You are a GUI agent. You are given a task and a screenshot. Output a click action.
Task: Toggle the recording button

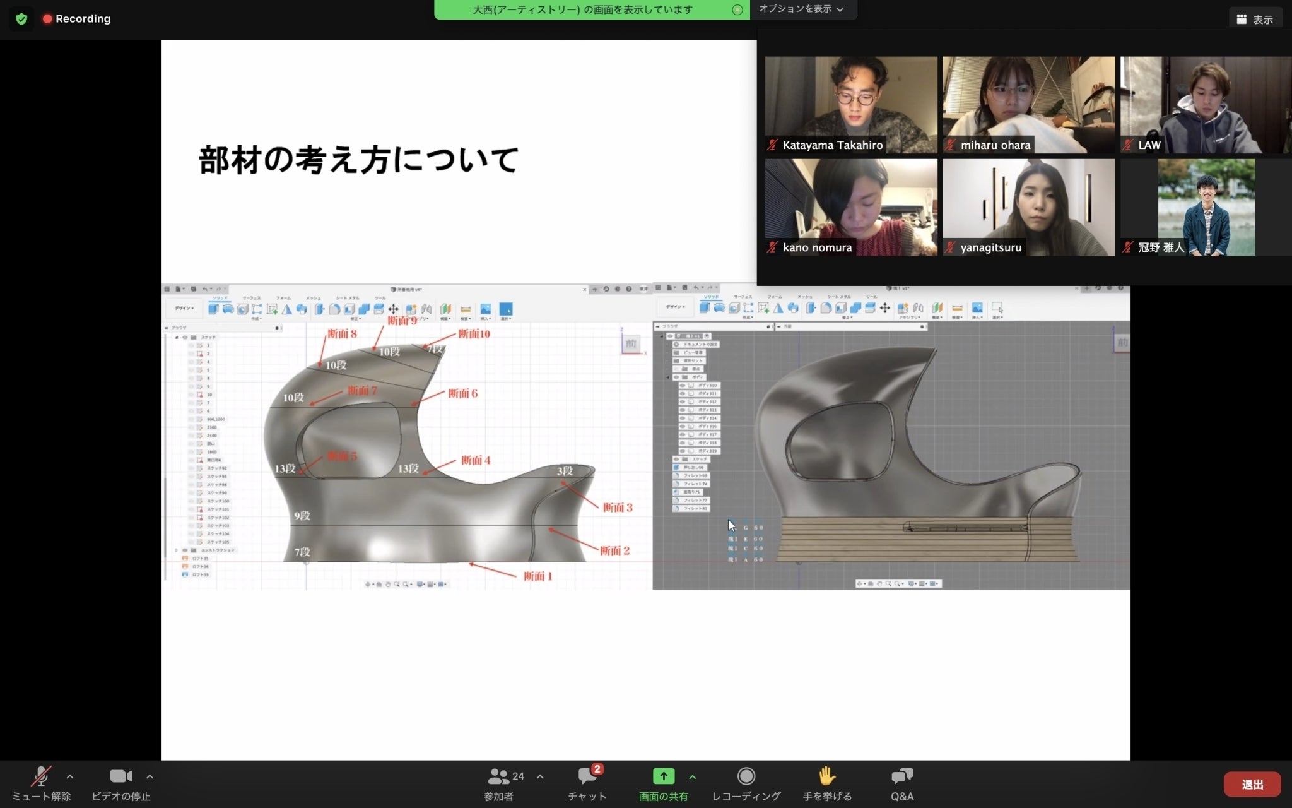[x=746, y=776]
